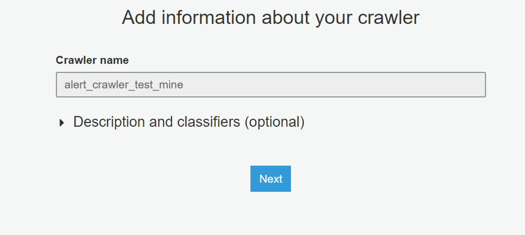Focus the alert_crawler_test_mine text box
525x235 pixels.
pyautogui.click(x=271, y=85)
